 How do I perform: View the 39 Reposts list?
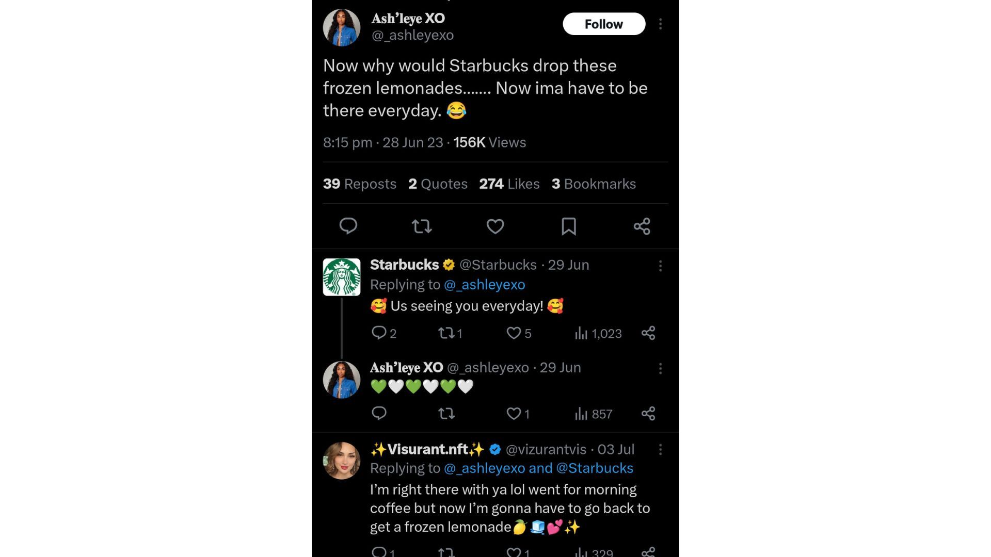[x=359, y=184]
